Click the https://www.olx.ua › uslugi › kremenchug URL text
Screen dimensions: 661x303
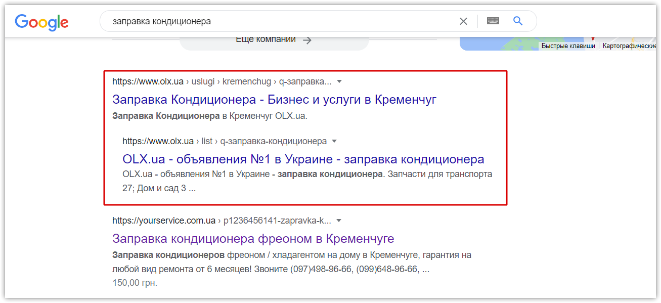pyautogui.click(x=222, y=81)
